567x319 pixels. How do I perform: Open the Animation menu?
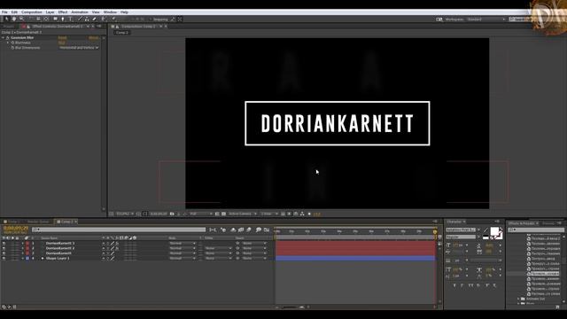[x=80, y=12]
